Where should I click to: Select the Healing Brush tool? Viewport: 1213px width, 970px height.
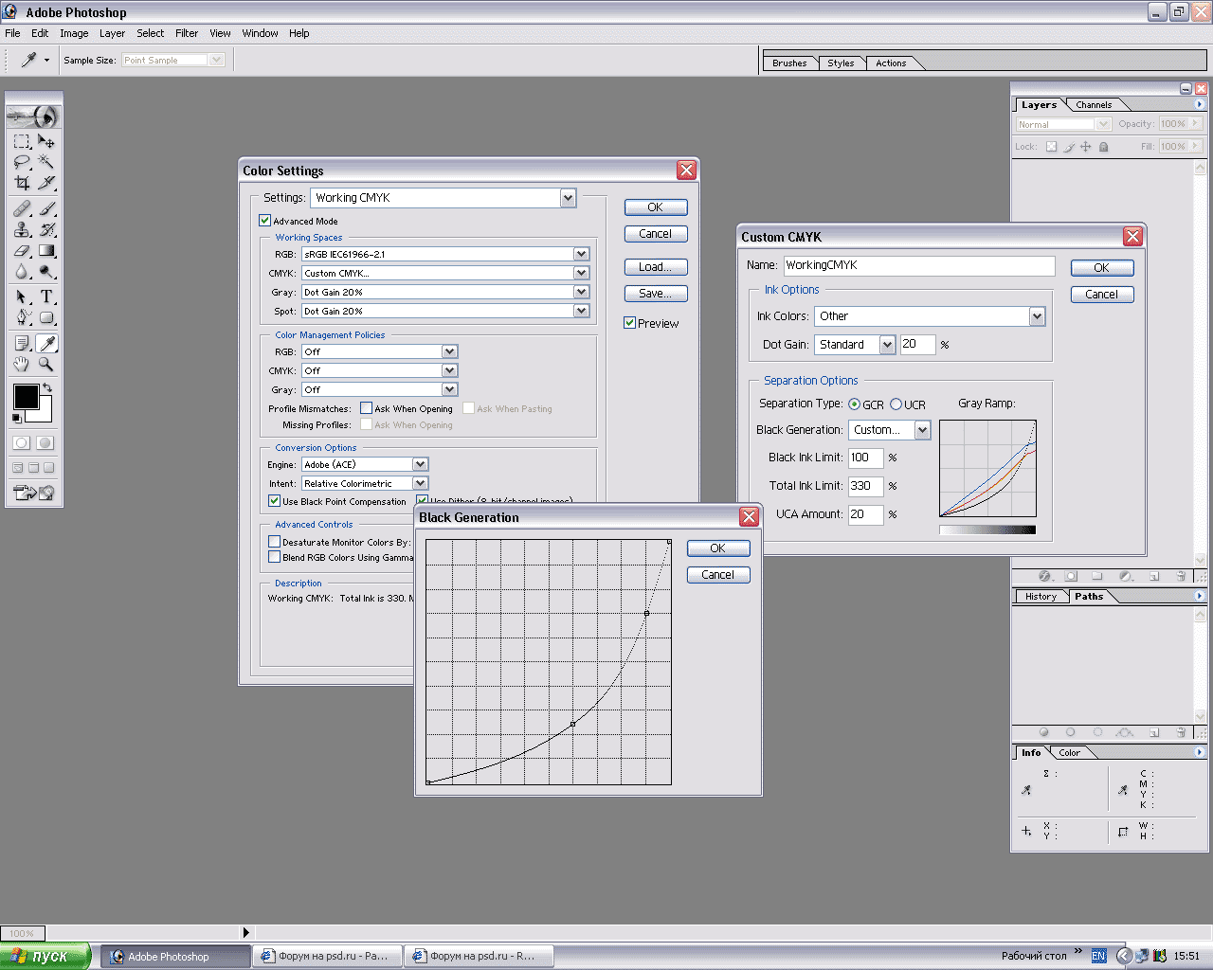[22, 208]
